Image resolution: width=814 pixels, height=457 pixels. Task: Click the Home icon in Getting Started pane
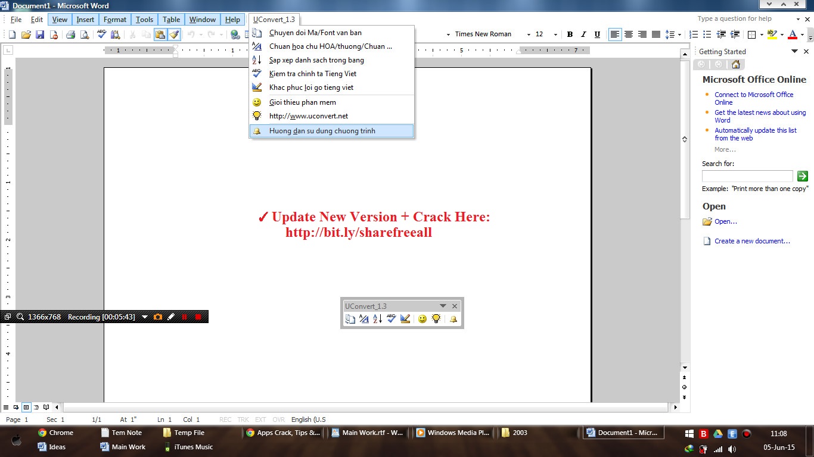tap(735, 64)
